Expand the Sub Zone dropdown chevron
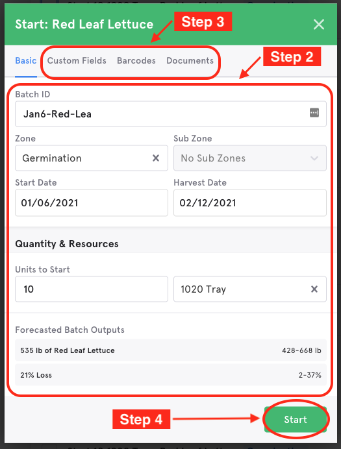 [x=314, y=158]
